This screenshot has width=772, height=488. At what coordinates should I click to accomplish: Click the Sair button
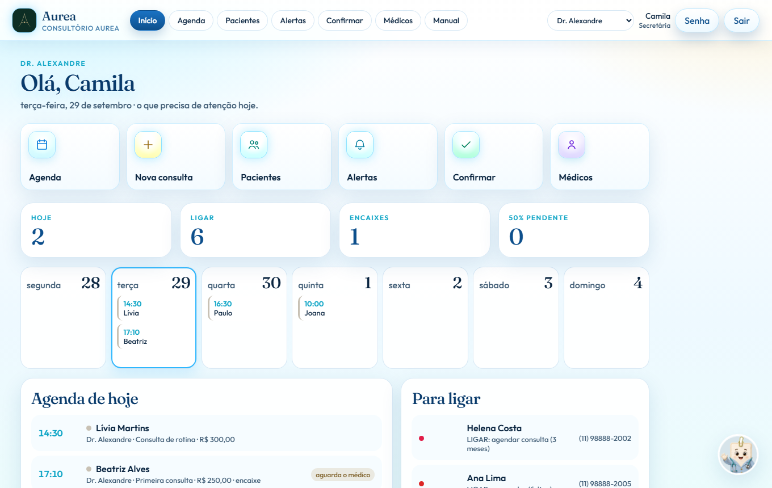[x=741, y=20]
